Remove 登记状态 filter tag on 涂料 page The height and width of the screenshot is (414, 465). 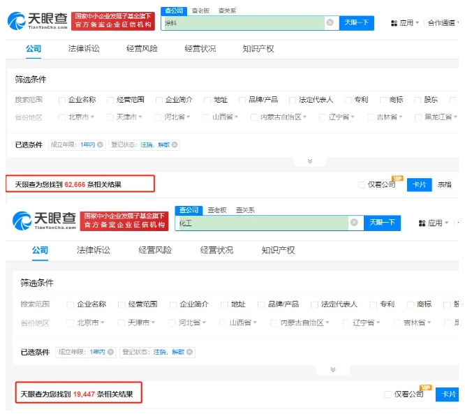175,145
